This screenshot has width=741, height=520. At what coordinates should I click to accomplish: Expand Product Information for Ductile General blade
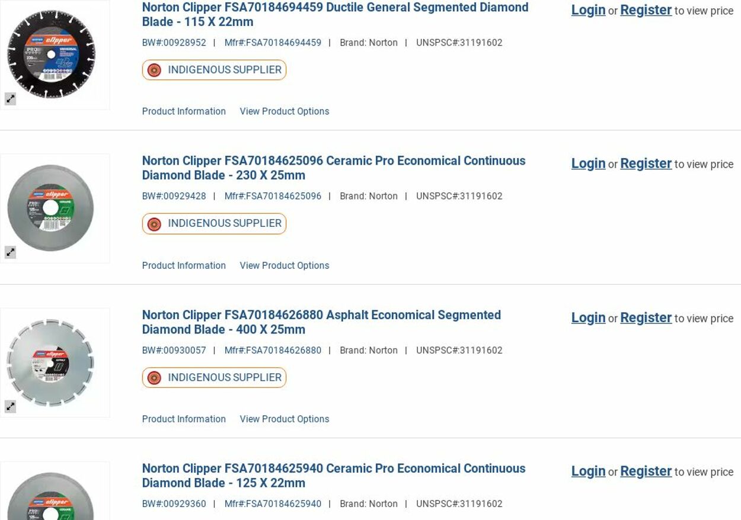tap(184, 111)
